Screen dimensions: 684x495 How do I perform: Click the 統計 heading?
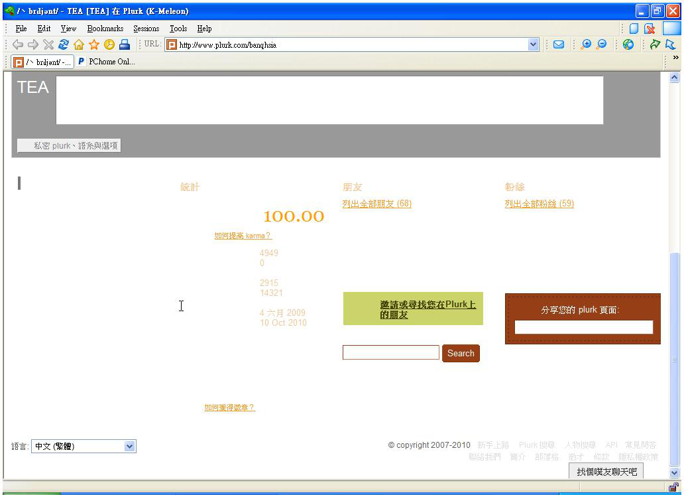click(190, 187)
